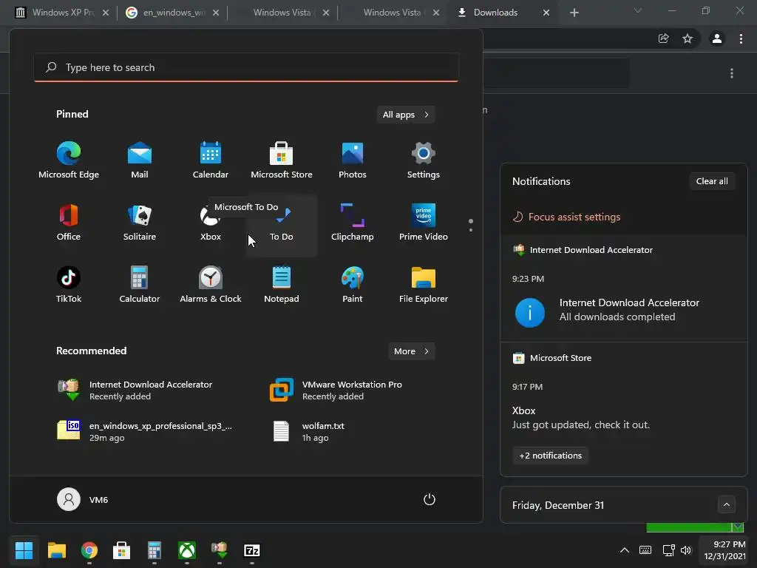Open Prime Video app
Viewport: 757px width, 568px height.
point(424,223)
